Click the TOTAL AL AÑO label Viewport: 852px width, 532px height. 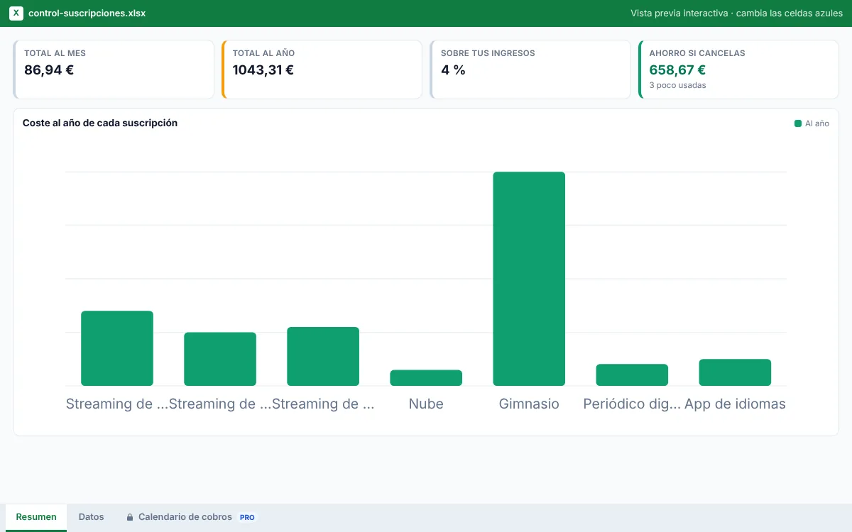(x=263, y=53)
